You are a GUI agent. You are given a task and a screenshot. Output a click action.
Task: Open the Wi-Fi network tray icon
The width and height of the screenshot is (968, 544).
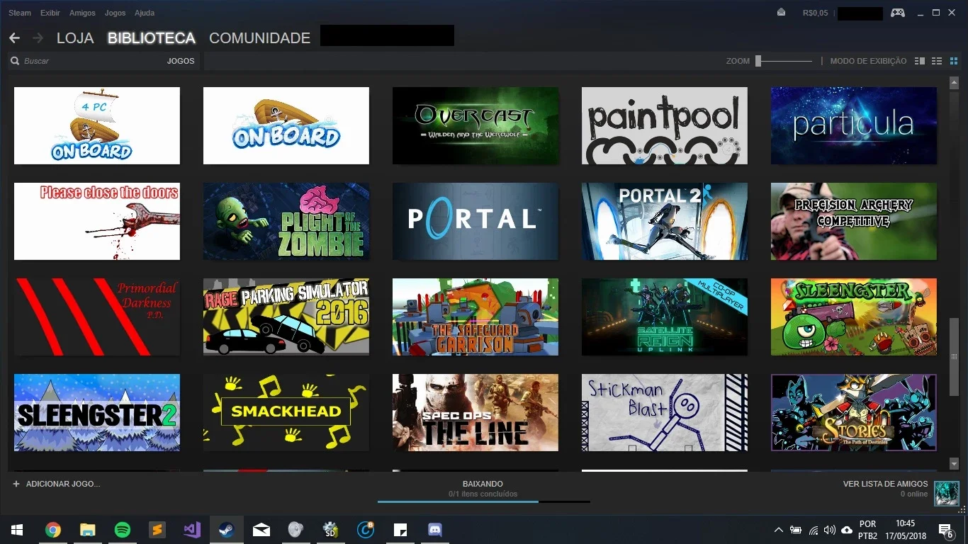pos(813,530)
